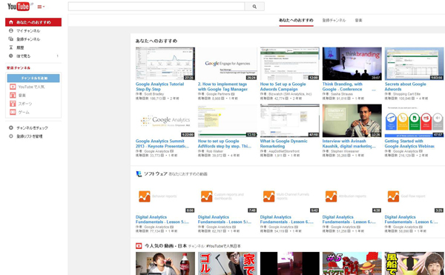Image resolution: width=445 pixels, height=275 pixels.
Task: Open the ゲーム channel icon
Action: 13,112
